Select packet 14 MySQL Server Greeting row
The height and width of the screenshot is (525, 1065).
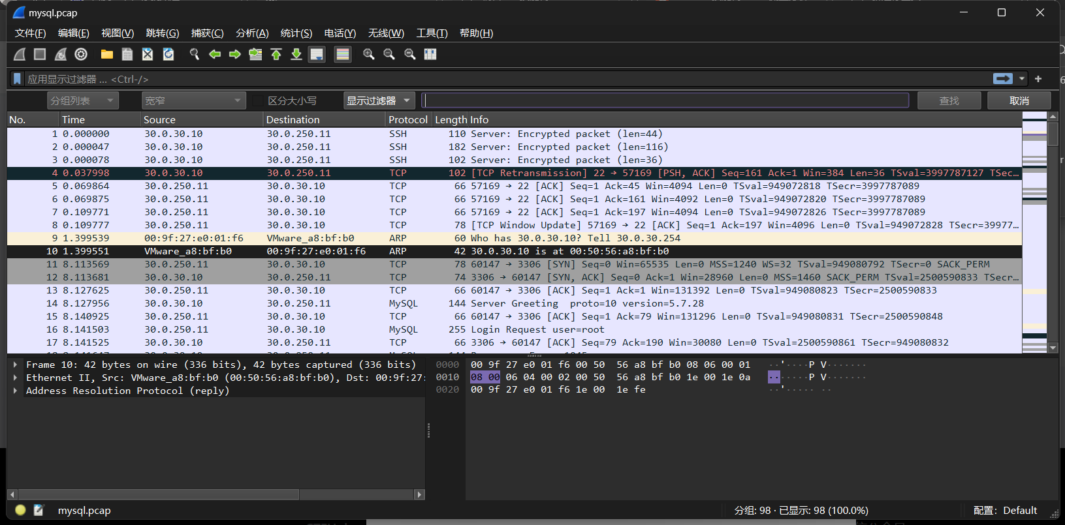[x=514, y=303]
